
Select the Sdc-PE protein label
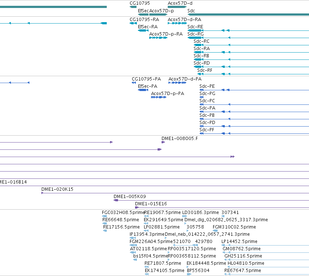click(x=207, y=86)
